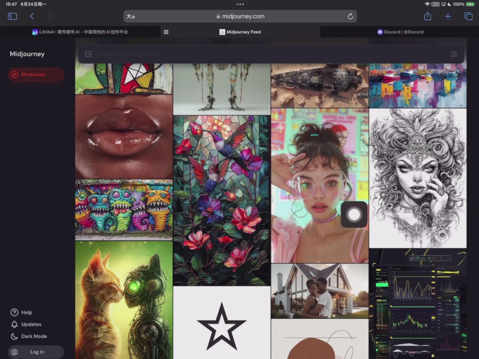Open the girl with glasses portrait
The image size is (479, 359).
click(319, 186)
